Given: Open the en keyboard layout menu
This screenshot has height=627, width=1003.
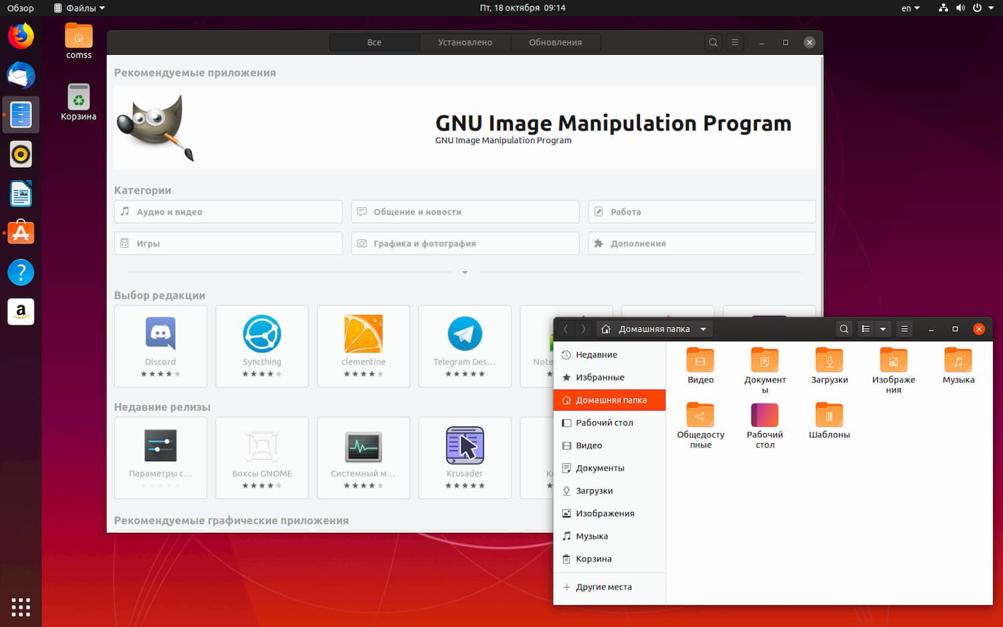Looking at the screenshot, I should pos(911,8).
